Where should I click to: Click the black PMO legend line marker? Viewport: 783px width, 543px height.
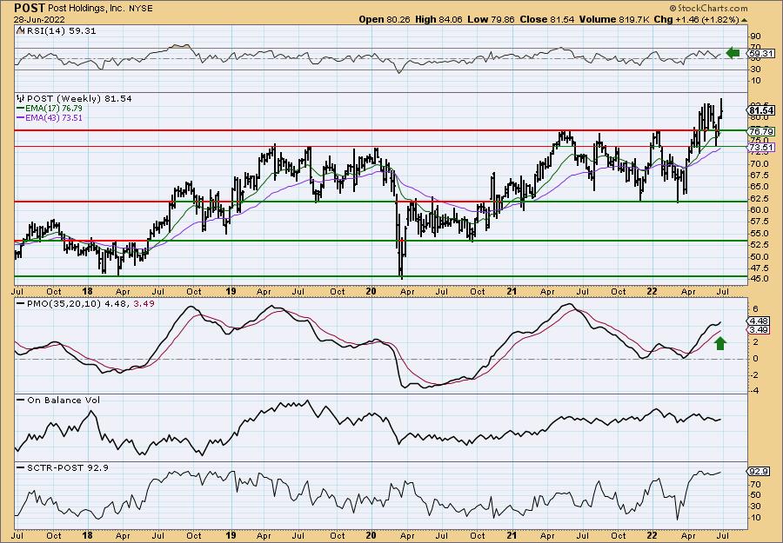21,304
